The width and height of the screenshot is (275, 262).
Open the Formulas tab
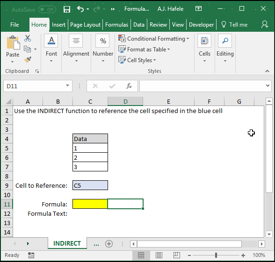click(116, 25)
